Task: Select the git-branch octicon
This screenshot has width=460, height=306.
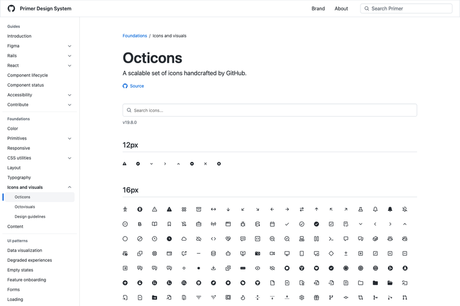Action: 331,297
